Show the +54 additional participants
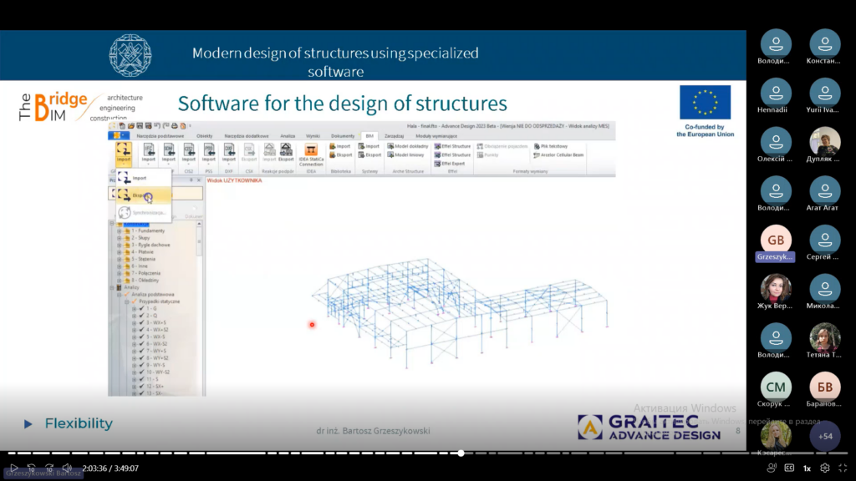 pos(825,436)
